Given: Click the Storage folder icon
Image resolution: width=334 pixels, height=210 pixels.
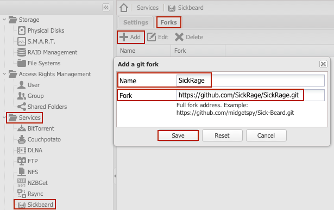Looking at the screenshot, I should point(13,20).
